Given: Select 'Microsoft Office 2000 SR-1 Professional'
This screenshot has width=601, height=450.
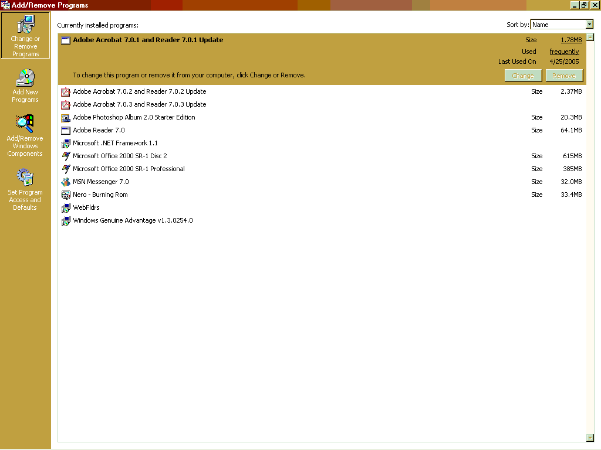Looking at the screenshot, I should [322, 169].
